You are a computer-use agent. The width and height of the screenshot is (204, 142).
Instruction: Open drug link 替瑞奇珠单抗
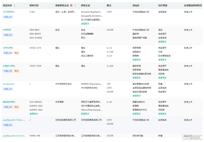[x=9, y=102]
